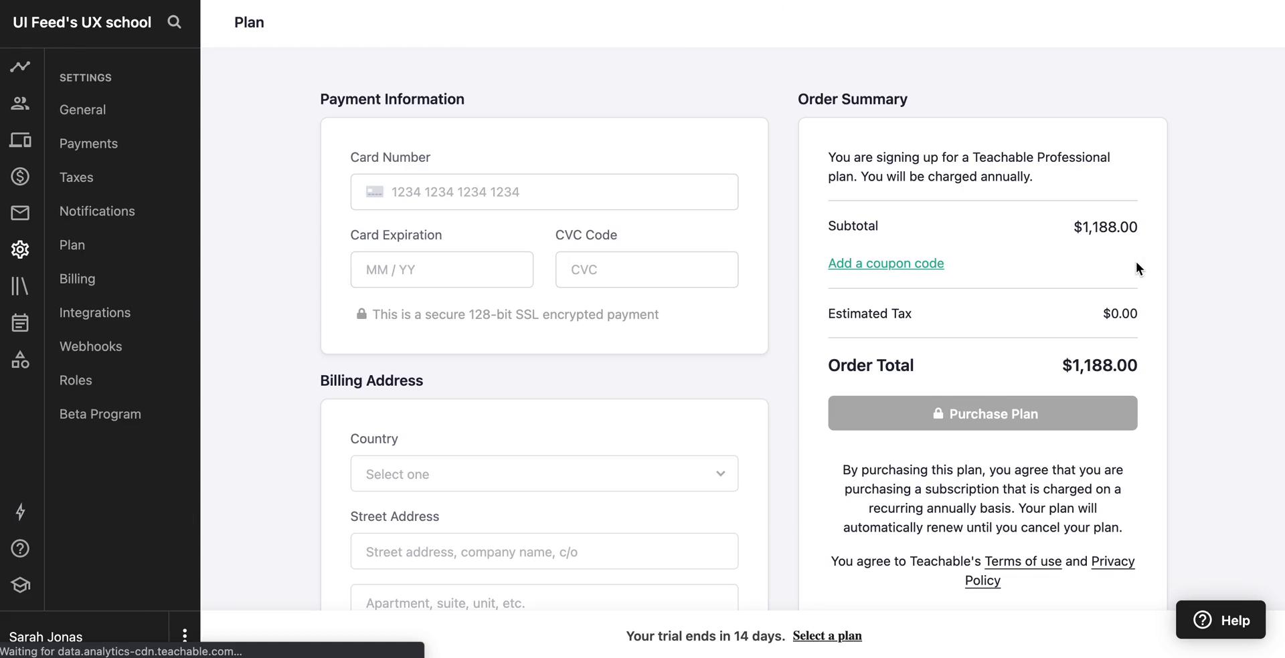Open the Emails envelope icon in sidebar

20,213
